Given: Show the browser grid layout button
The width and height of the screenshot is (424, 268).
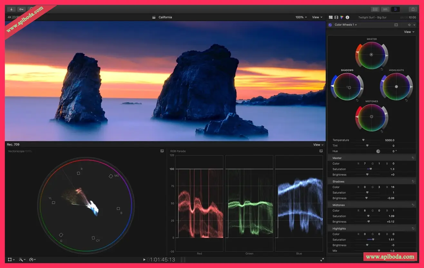Looking at the screenshot, I should pos(375,9).
